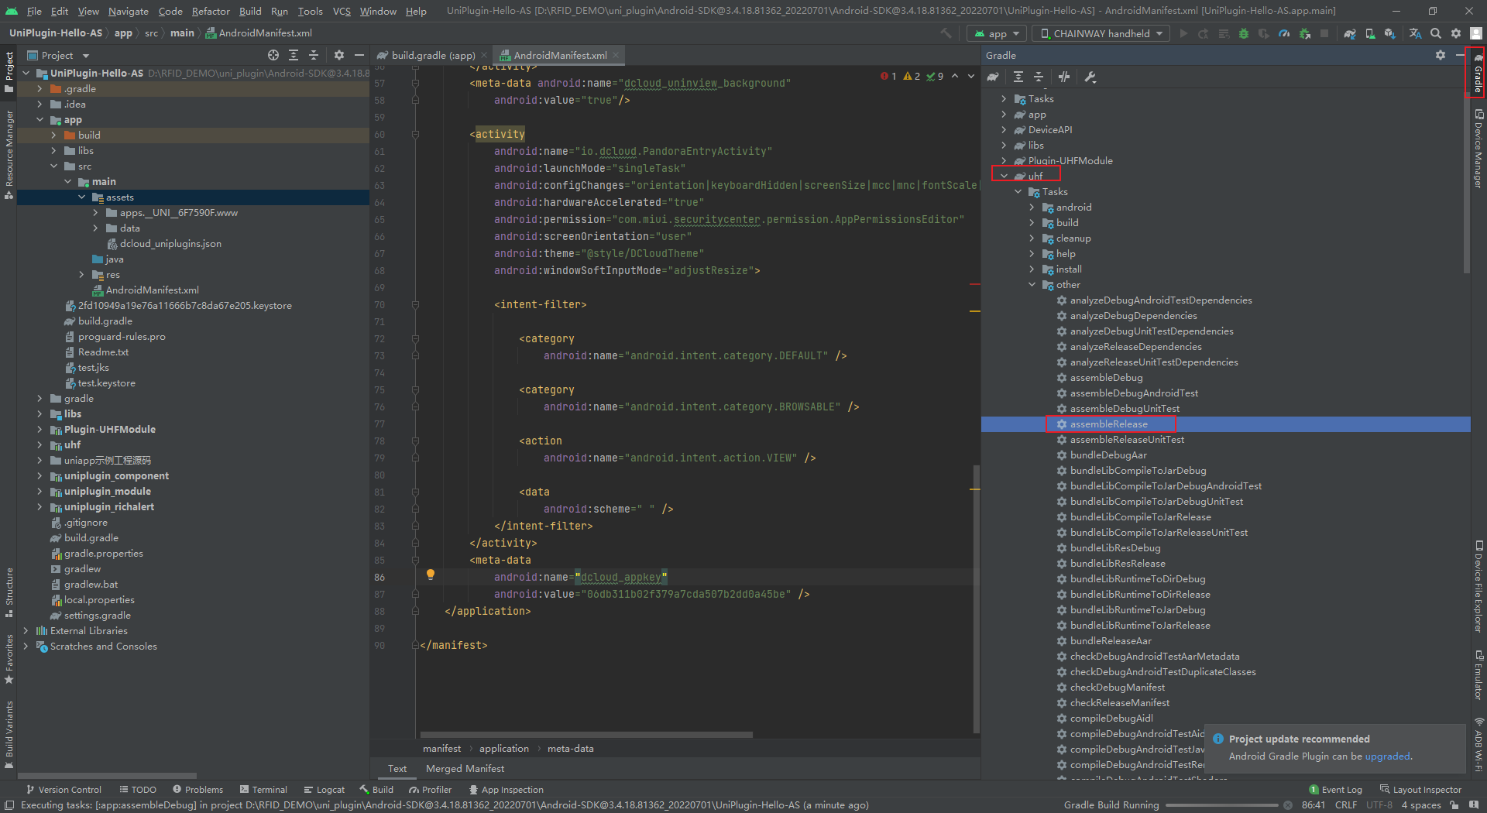Open Search Everywhere magnifier icon
The width and height of the screenshot is (1487, 813).
pyautogui.click(x=1436, y=33)
